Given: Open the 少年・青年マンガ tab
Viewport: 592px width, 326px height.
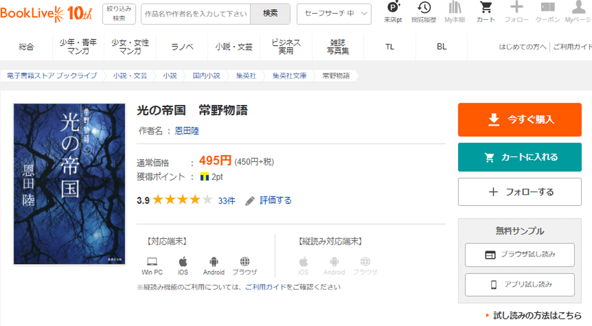Looking at the screenshot, I should (78, 47).
